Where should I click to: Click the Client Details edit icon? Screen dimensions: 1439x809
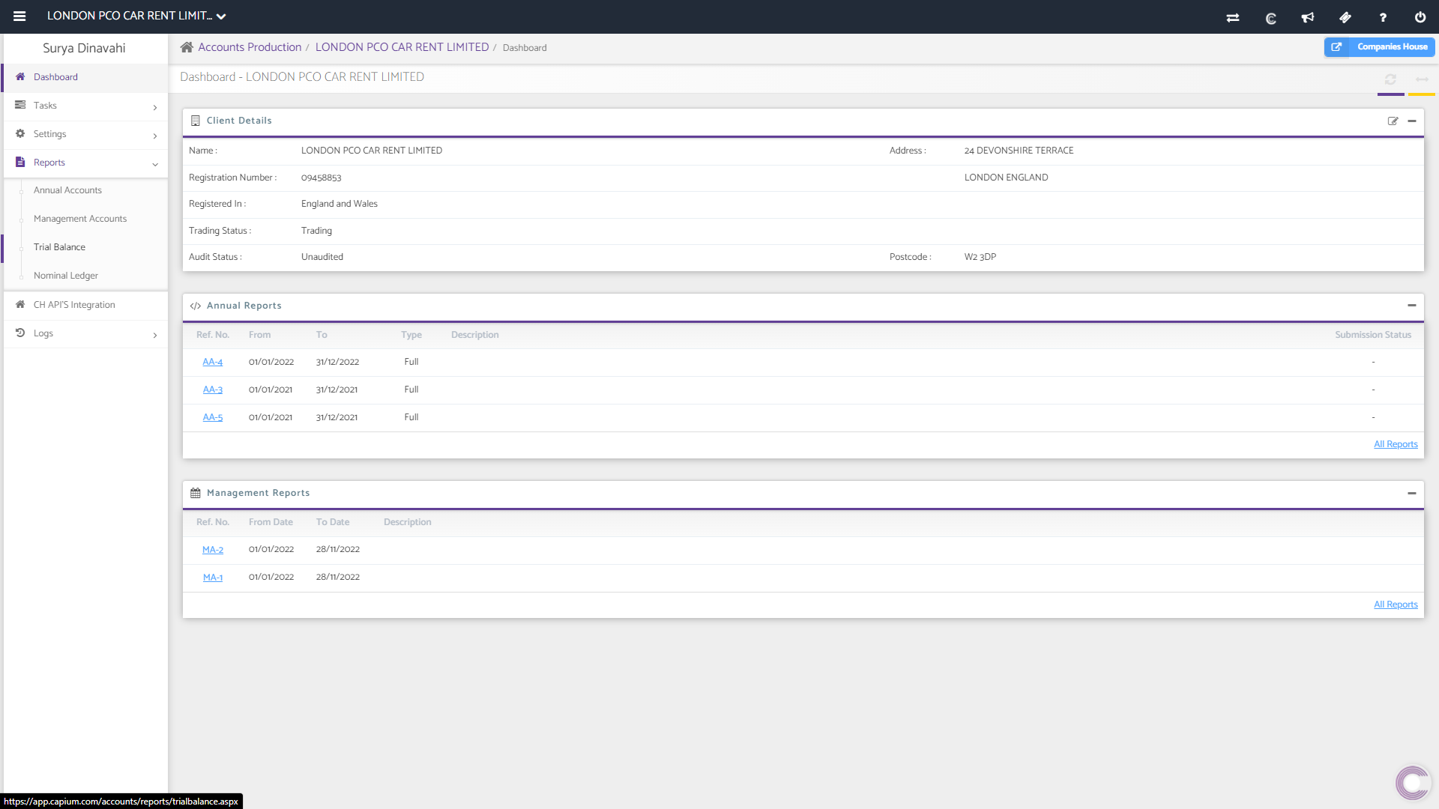click(x=1393, y=121)
